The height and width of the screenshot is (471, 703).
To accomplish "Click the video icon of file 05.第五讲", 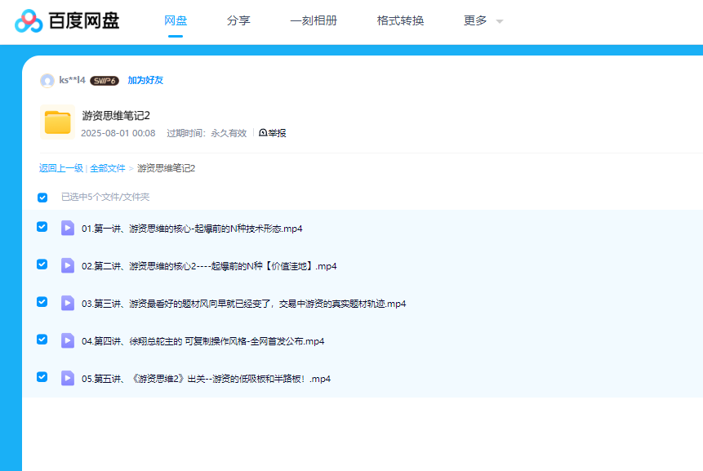I will (x=68, y=378).
